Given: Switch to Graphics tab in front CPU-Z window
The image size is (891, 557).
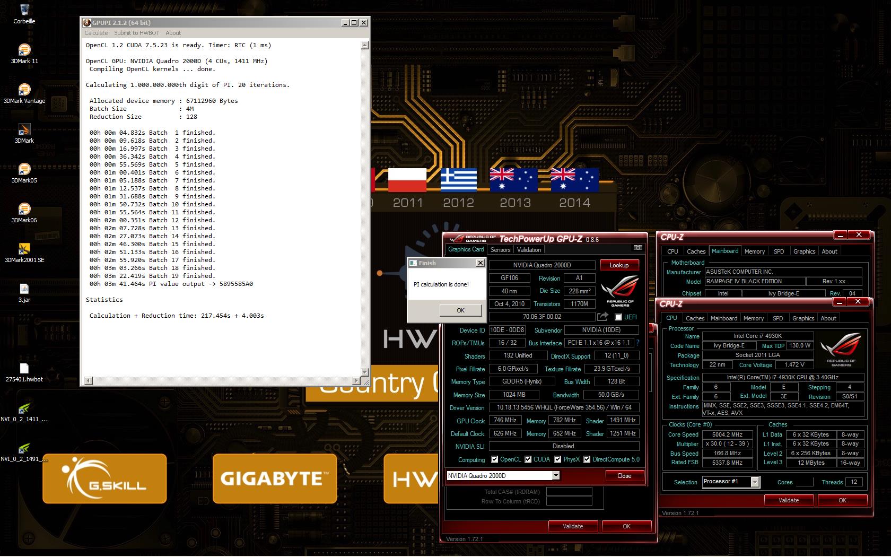Looking at the screenshot, I should (803, 318).
